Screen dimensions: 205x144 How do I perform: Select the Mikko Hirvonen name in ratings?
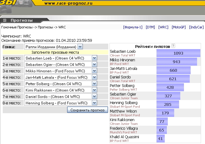click(122, 60)
